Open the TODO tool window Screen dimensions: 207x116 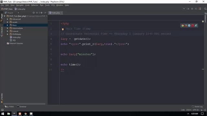pyautogui.click(x=9, y=107)
